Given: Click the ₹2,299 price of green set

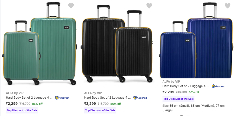Looking at the screenshot, I should coord(11,104).
